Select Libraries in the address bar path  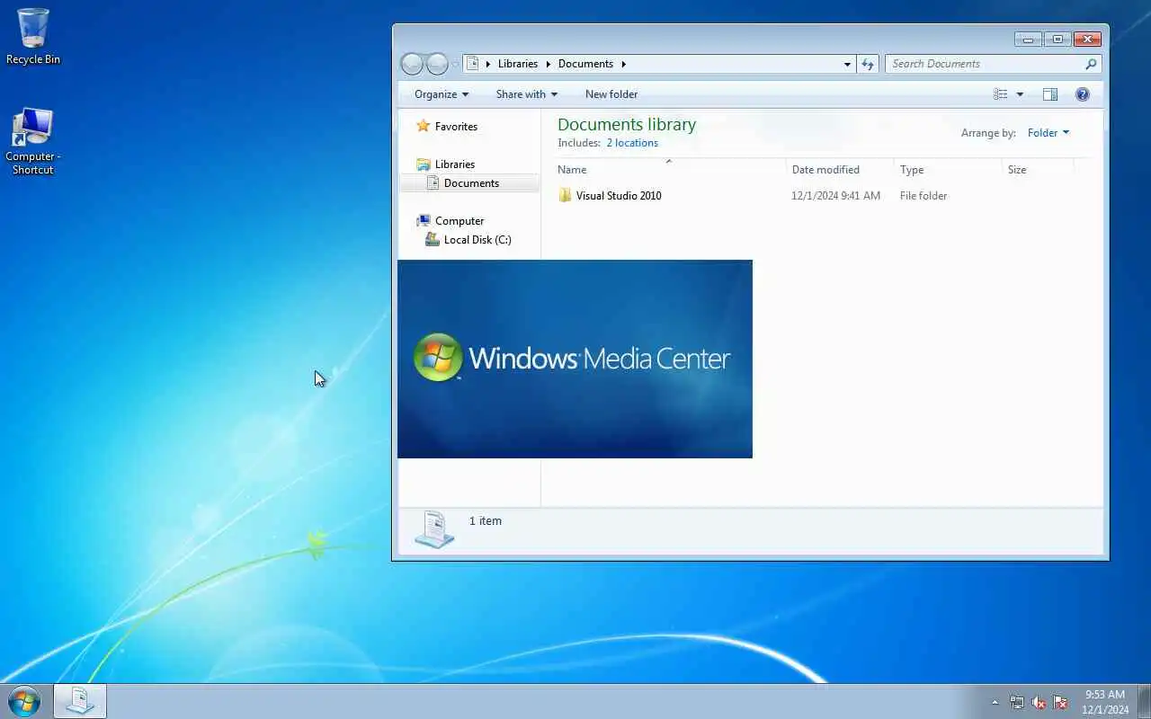(517, 64)
